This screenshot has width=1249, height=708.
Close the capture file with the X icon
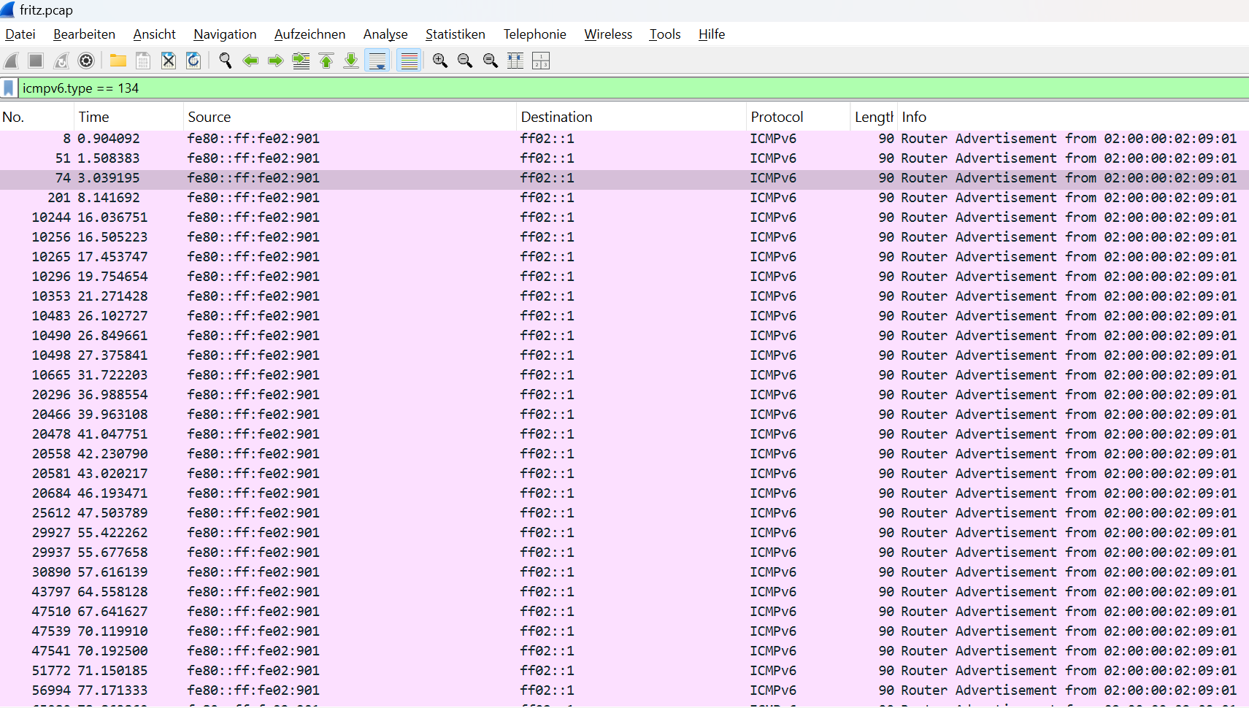pos(169,61)
